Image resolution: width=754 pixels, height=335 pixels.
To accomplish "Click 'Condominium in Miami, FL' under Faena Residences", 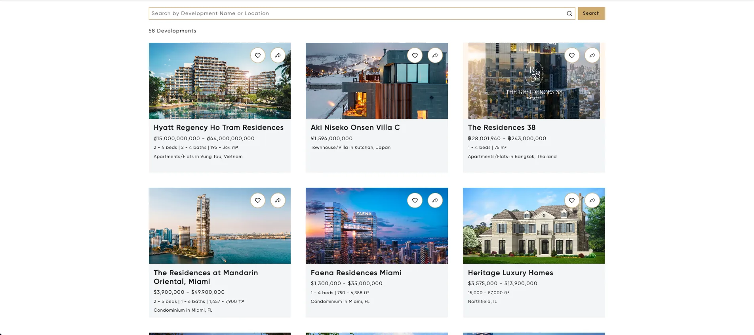I will coord(340,302).
